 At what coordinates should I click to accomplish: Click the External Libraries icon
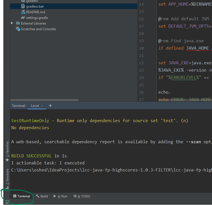pos(18,23)
